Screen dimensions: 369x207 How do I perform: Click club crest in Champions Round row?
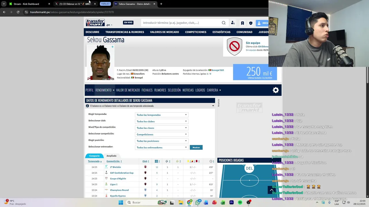(145, 190)
